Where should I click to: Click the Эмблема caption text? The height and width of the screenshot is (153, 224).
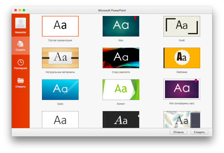click(182, 72)
